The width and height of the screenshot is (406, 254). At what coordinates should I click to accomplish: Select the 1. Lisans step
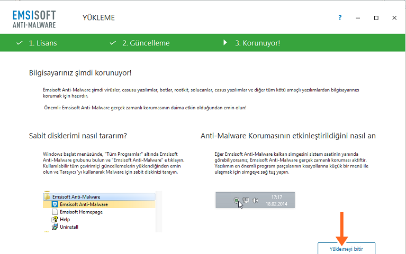pyautogui.click(x=43, y=43)
